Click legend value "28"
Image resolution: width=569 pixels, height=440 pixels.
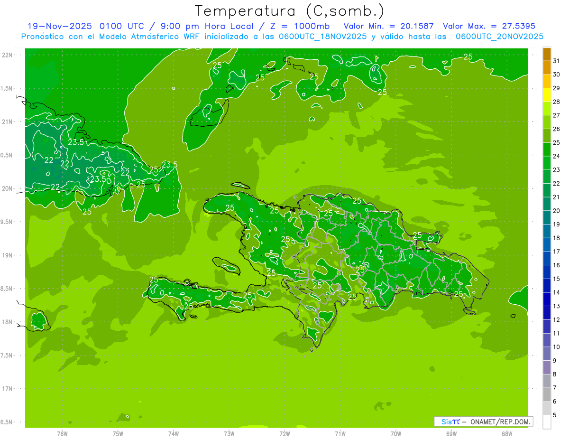pyautogui.click(x=556, y=102)
